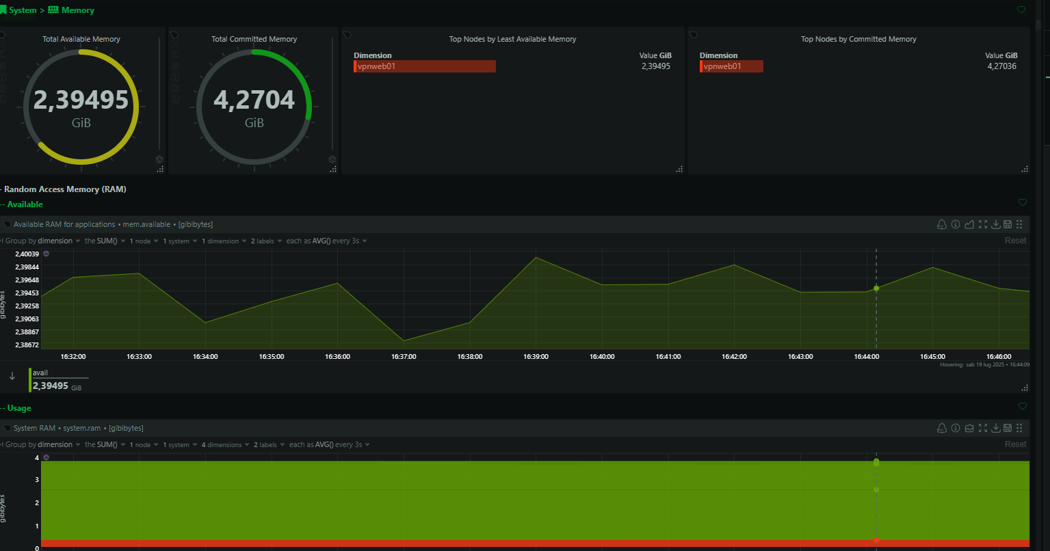Screen dimensions: 1050x551
Task: Open AVG() every 3s dropdown on System RAM chart
Action: pyautogui.click(x=330, y=444)
